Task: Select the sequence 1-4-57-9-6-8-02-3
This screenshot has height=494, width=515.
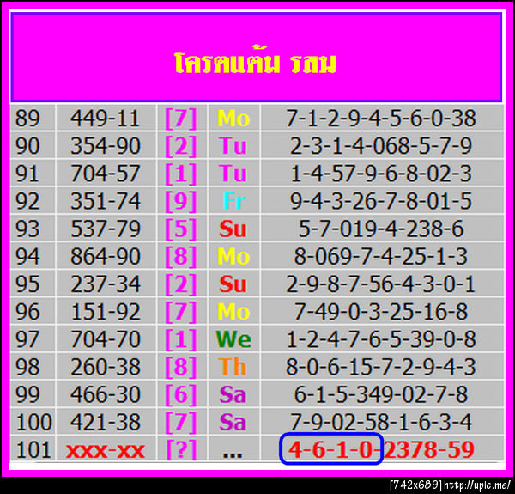Action: tap(381, 174)
